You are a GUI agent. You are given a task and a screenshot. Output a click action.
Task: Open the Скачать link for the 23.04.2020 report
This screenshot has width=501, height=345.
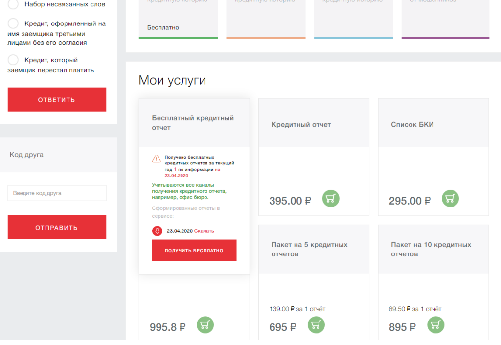[204, 231]
